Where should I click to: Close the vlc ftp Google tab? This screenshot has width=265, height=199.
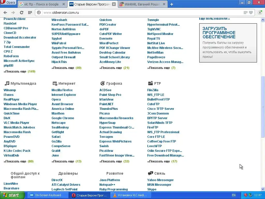pyautogui.click(x=64, y=4)
